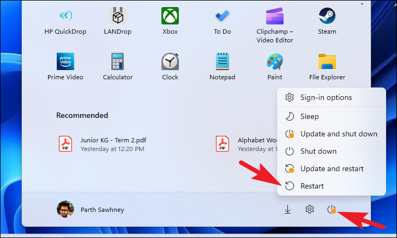Put the computer to Sleep

tap(332, 116)
